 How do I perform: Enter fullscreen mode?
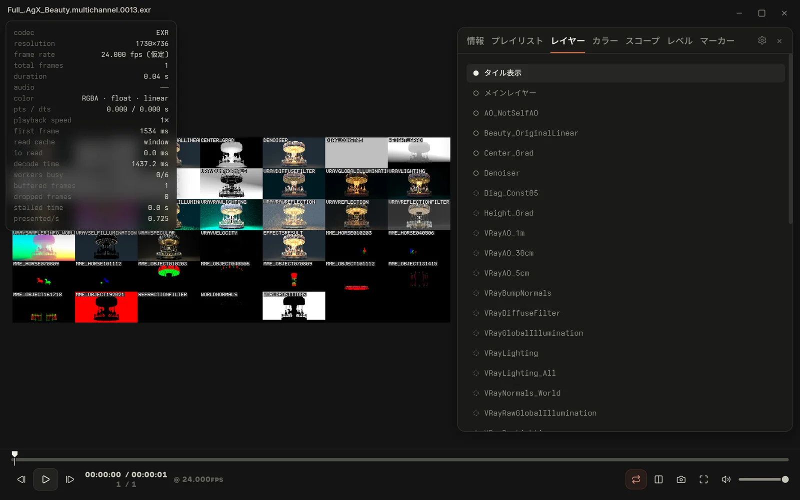pyautogui.click(x=703, y=480)
